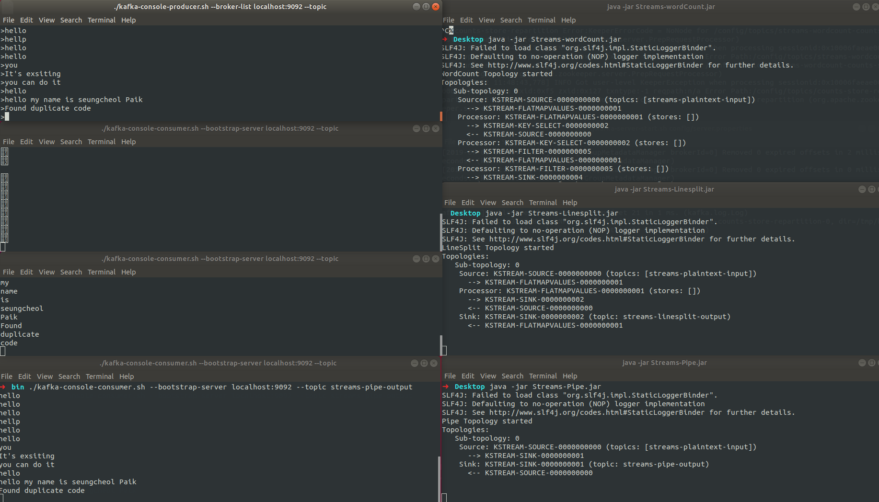The height and width of the screenshot is (502, 879).
Task: Open File menu in Streams-Pipe.jar terminal
Action: [x=450, y=376]
